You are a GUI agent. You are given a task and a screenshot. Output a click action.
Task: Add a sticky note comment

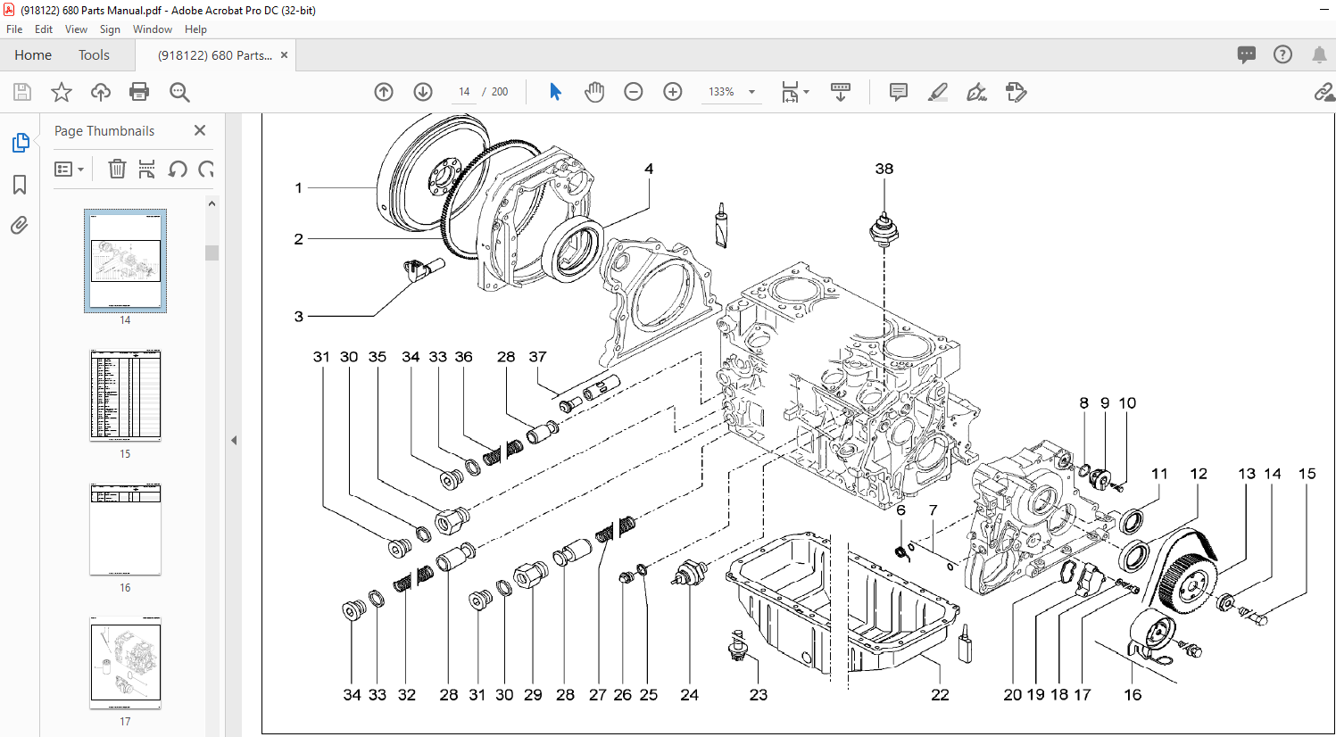pyautogui.click(x=899, y=92)
